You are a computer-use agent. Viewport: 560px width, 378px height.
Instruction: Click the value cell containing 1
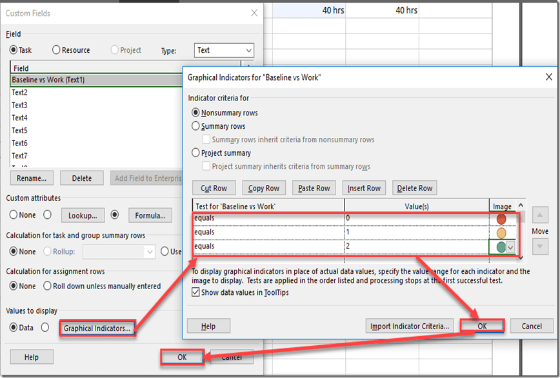pyautogui.click(x=416, y=232)
